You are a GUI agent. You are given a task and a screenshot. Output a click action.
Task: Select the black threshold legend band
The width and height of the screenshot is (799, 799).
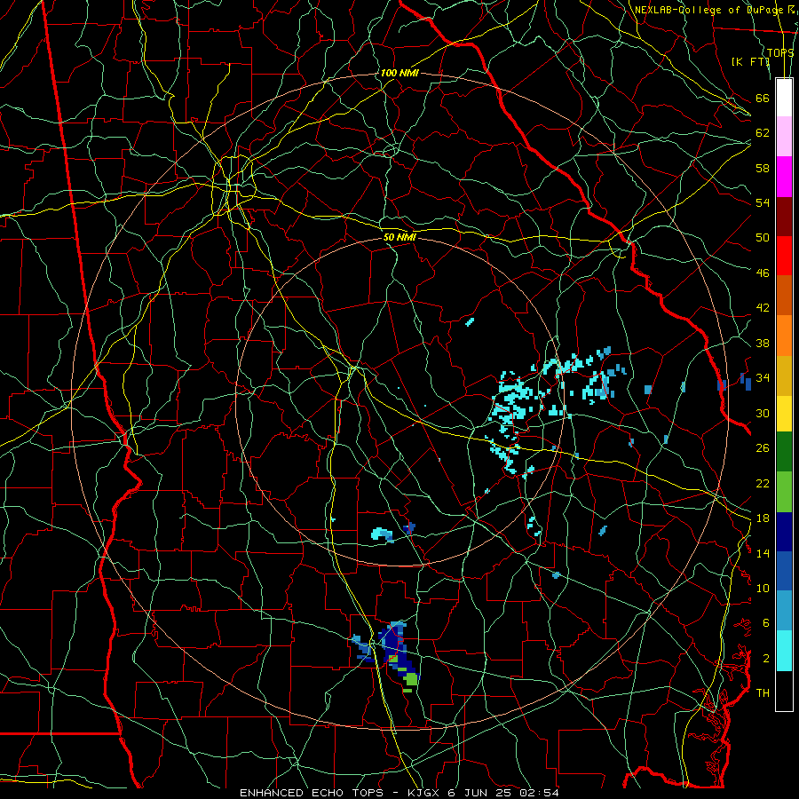coord(784,691)
